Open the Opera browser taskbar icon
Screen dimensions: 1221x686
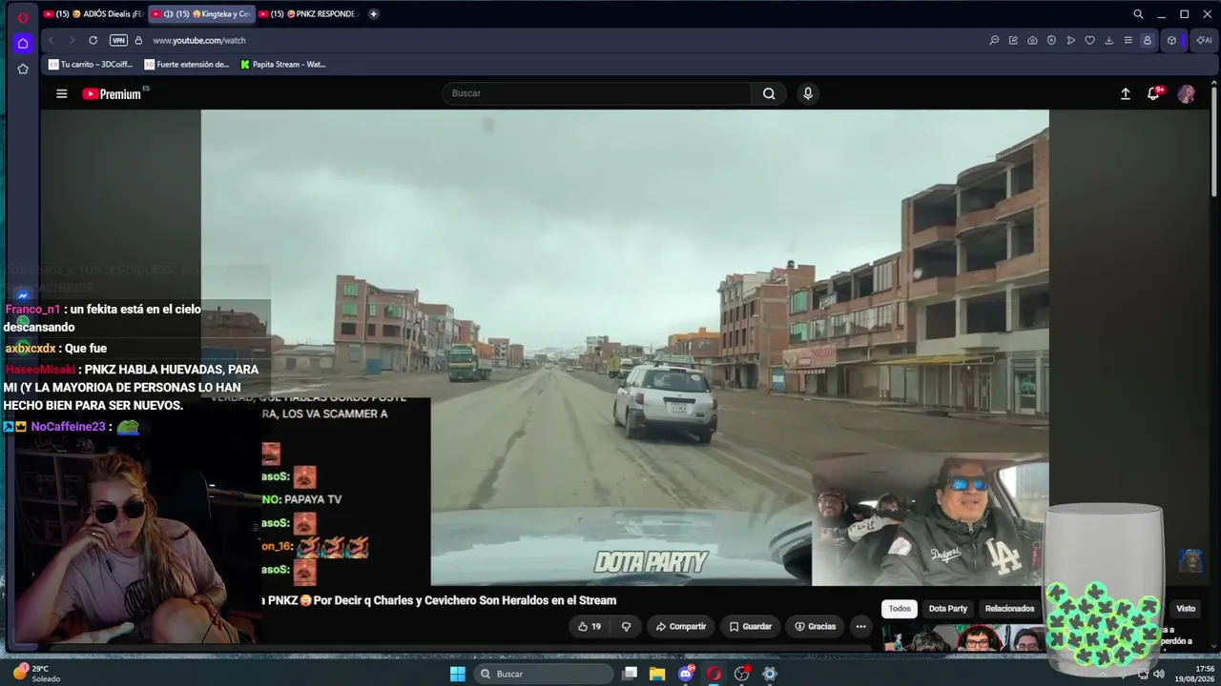coord(714,674)
